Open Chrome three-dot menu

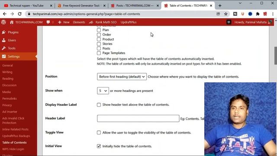point(273,14)
